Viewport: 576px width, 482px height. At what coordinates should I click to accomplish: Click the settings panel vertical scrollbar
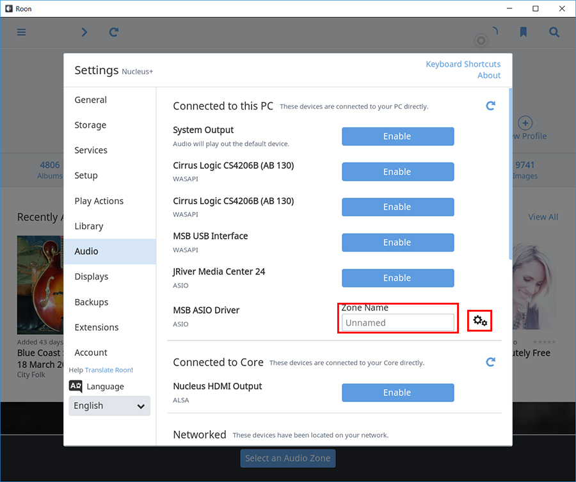[510, 174]
